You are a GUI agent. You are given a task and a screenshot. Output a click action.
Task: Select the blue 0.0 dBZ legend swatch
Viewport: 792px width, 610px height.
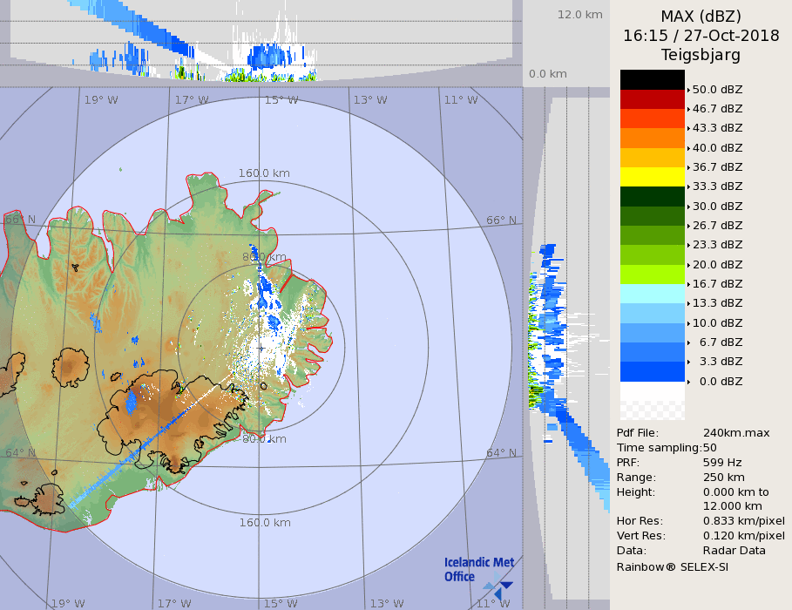pyautogui.click(x=652, y=371)
